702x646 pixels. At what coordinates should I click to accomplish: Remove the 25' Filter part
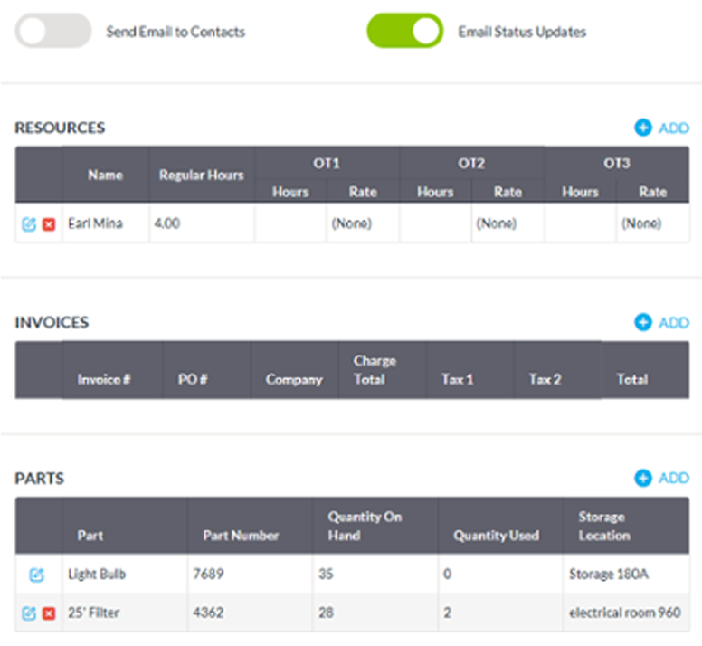point(49,613)
